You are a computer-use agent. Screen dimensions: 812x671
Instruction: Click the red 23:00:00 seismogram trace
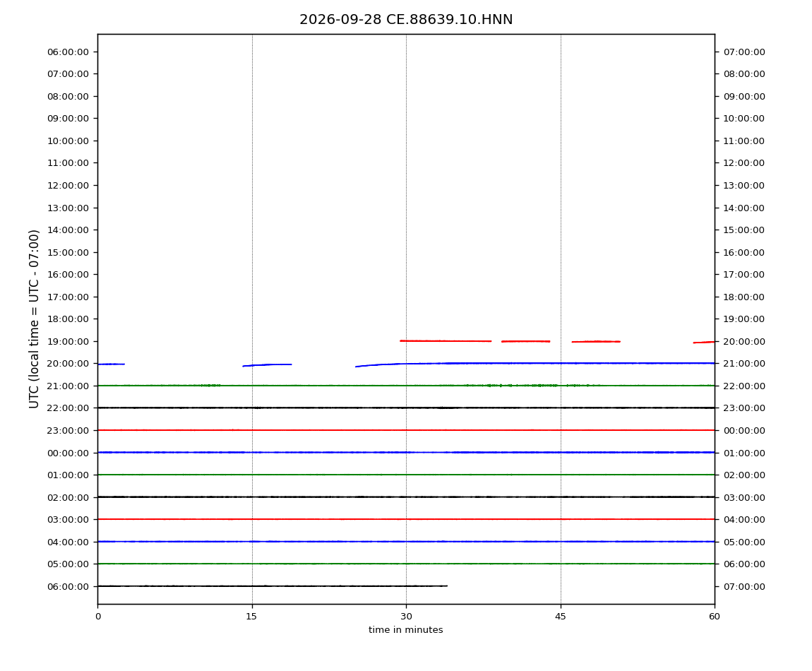pyautogui.click(x=406, y=430)
